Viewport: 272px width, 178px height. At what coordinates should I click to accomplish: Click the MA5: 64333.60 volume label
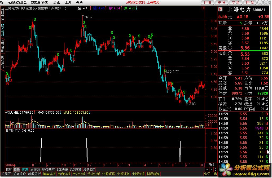click(x=48, y=113)
